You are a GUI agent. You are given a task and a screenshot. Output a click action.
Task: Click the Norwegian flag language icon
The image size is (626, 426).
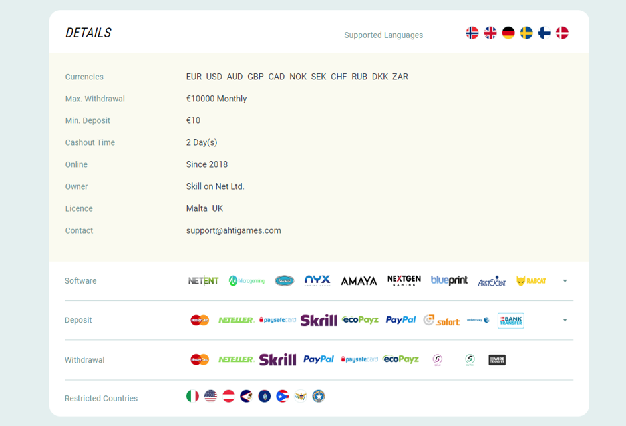(x=472, y=33)
